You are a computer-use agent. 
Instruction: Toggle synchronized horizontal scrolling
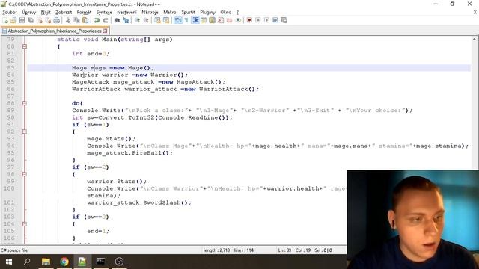[166, 20]
